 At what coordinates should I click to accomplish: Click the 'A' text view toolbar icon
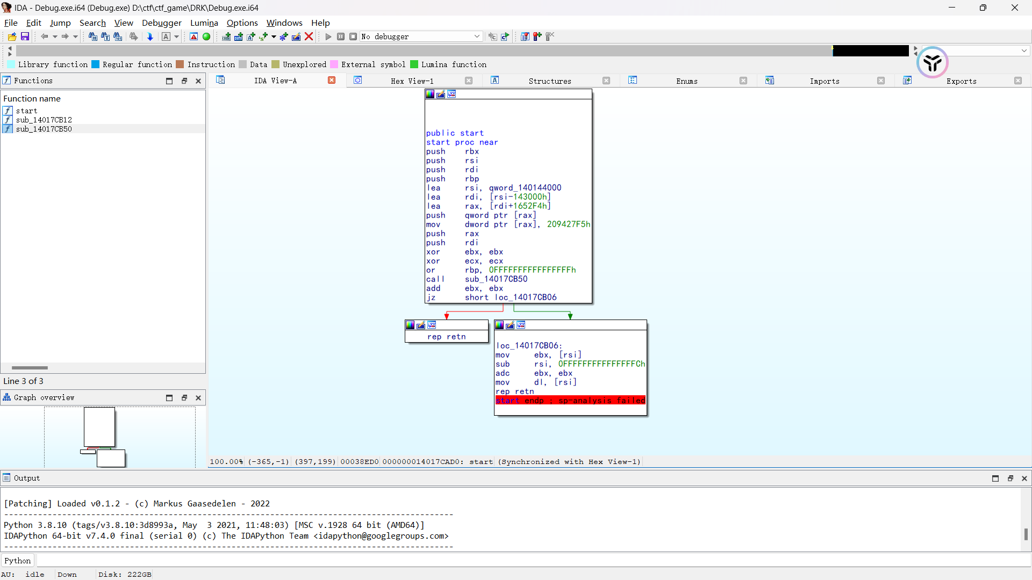tap(166, 37)
